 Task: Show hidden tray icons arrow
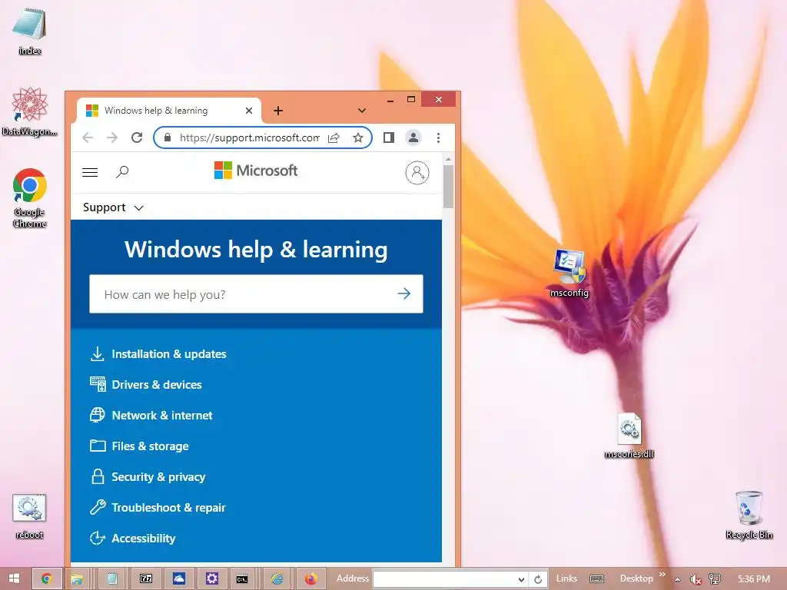[x=677, y=579]
